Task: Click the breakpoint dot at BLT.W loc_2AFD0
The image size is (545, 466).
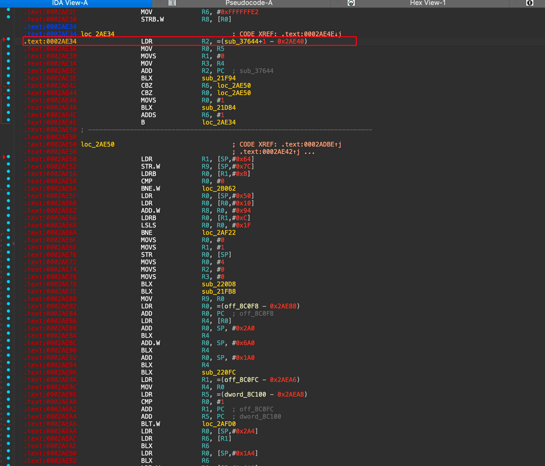Action: tap(8, 421)
